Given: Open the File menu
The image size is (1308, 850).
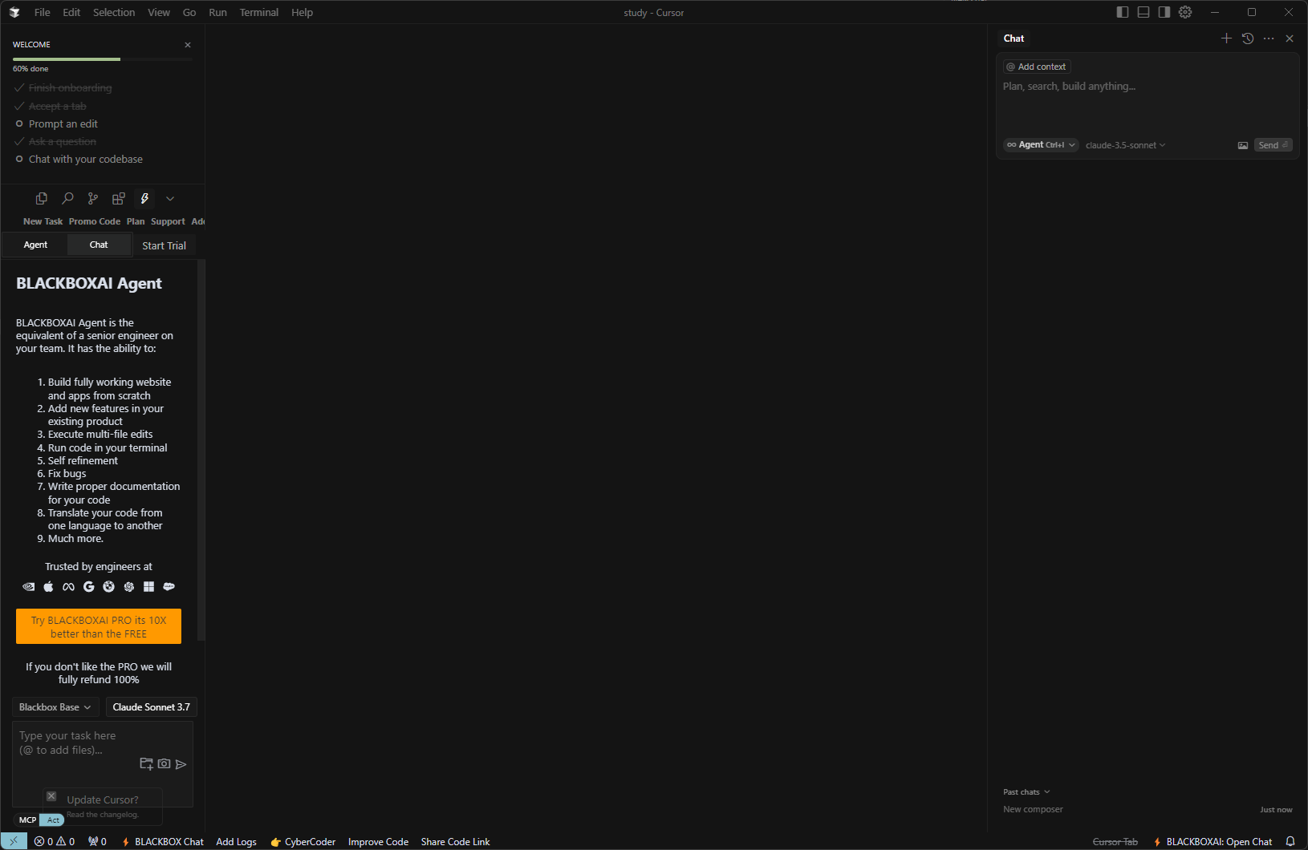Looking at the screenshot, I should click(x=43, y=12).
